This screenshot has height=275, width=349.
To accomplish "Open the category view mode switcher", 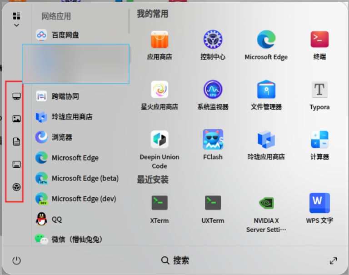I will tap(16, 20).
